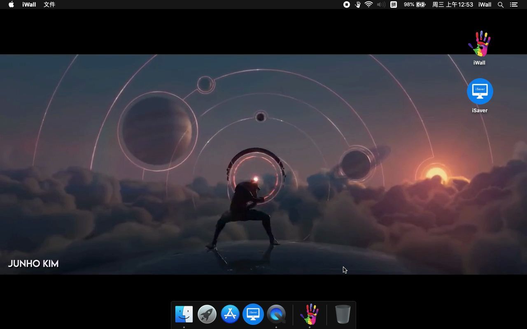Click the screen recording stop icon
This screenshot has width=527, height=329.
coord(347,5)
